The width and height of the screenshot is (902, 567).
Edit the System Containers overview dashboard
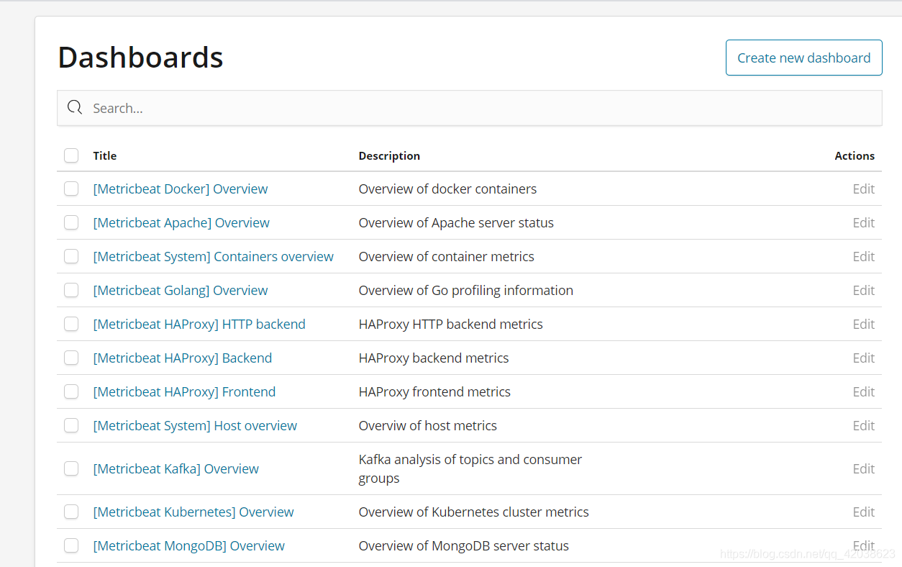point(863,256)
